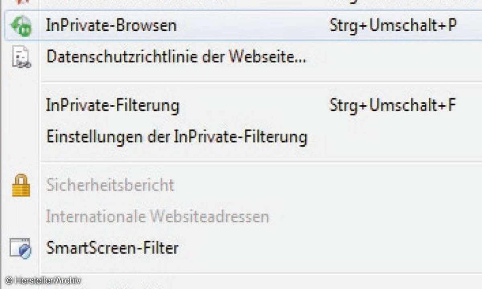The image size is (482, 289).
Task: Expand the SmartScreen-Filter submenu entry
Action: click(x=112, y=248)
